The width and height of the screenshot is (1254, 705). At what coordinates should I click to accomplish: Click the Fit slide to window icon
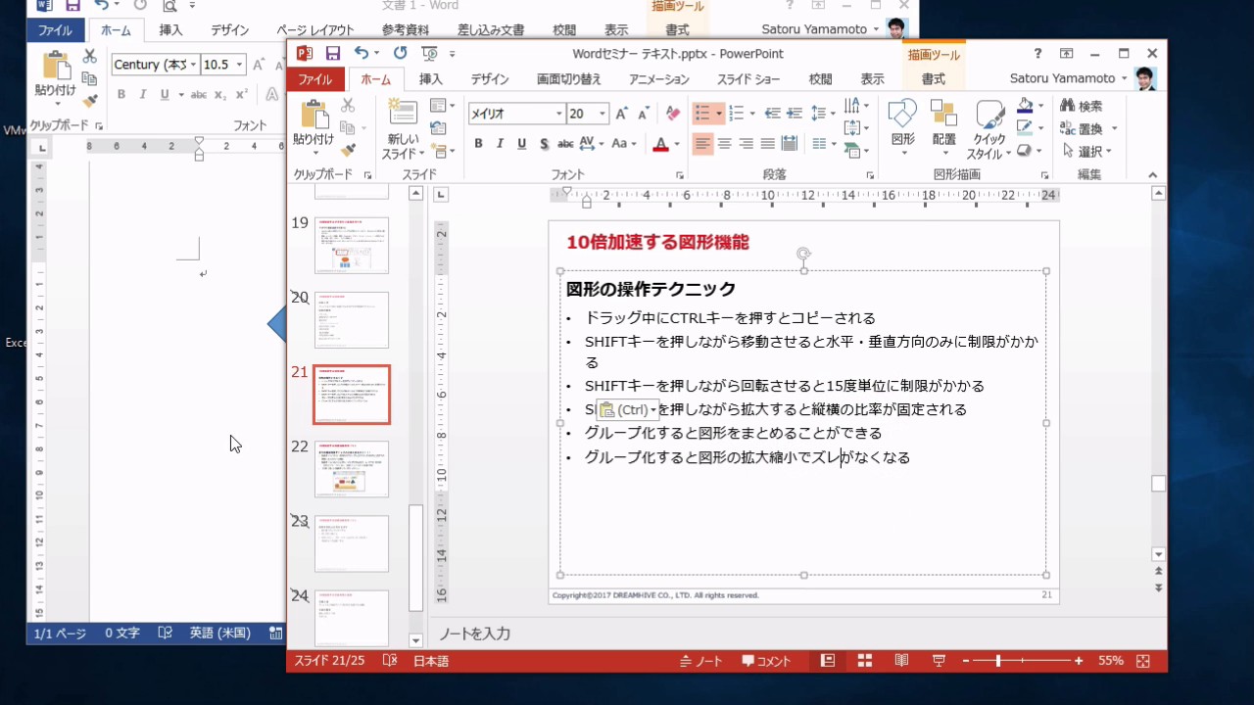(1142, 661)
